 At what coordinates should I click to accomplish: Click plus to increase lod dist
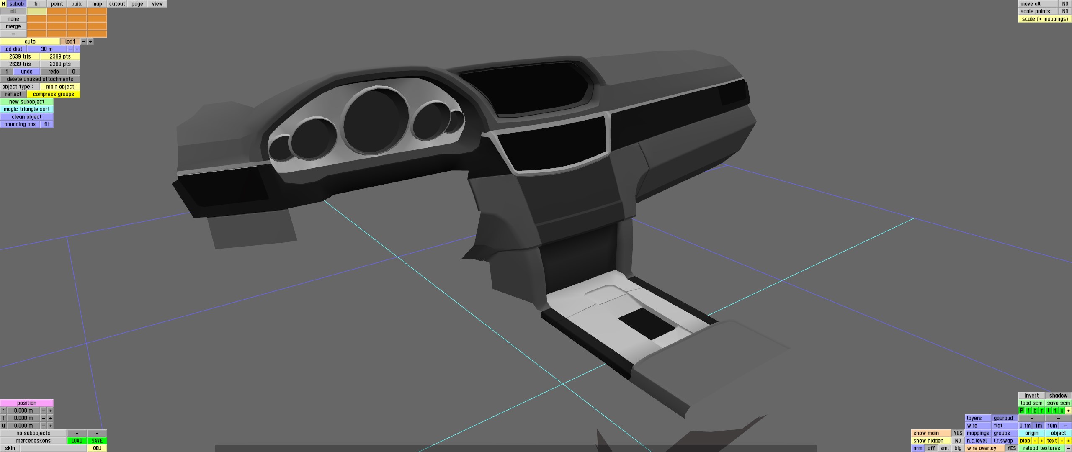77,49
